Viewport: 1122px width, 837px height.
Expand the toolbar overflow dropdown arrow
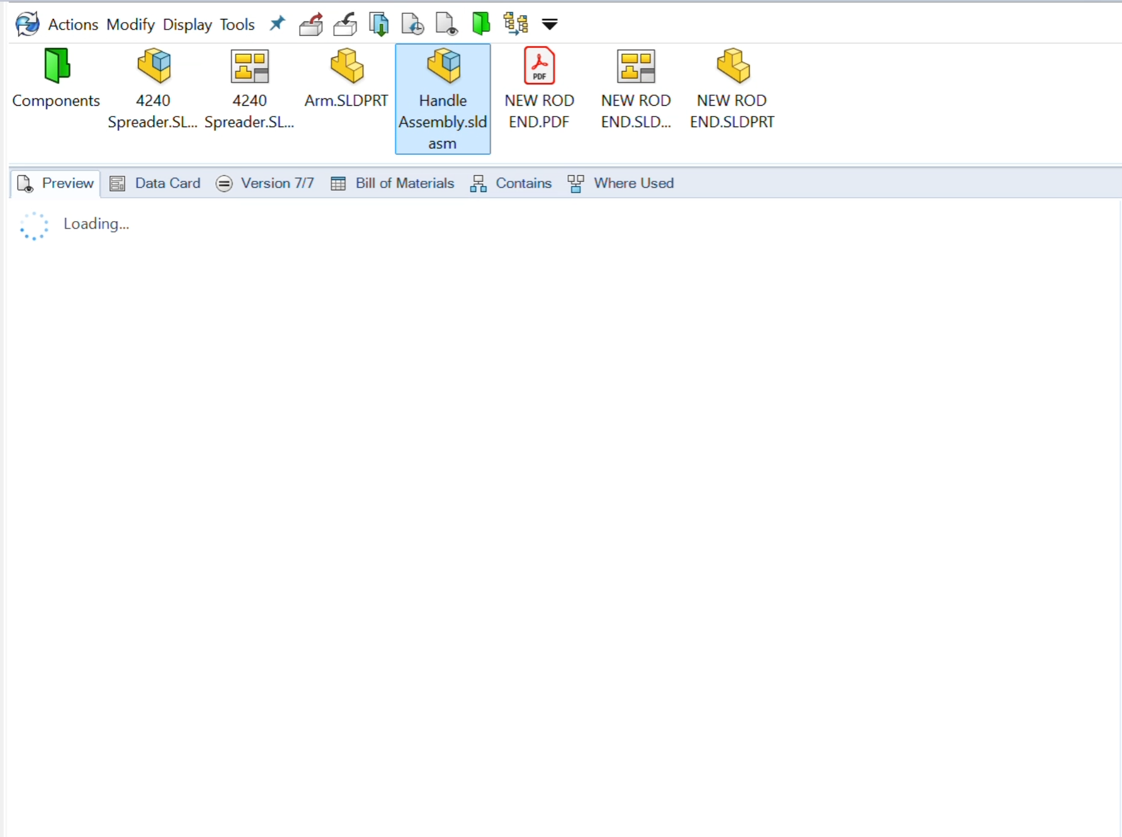550,25
